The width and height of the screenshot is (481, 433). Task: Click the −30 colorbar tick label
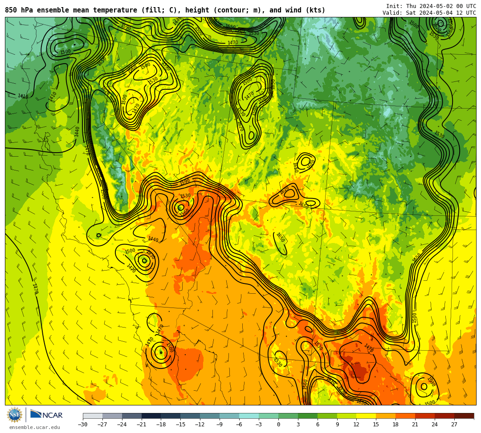pyautogui.click(x=83, y=425)
